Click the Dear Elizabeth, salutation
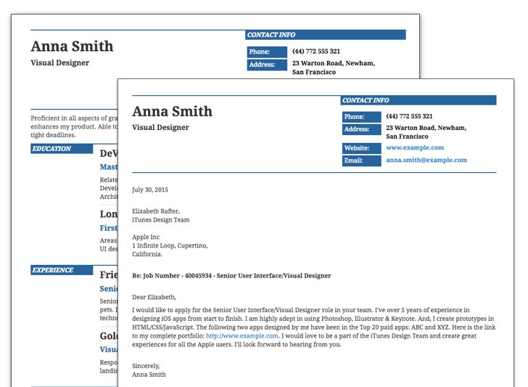 (x=154, y=297)
